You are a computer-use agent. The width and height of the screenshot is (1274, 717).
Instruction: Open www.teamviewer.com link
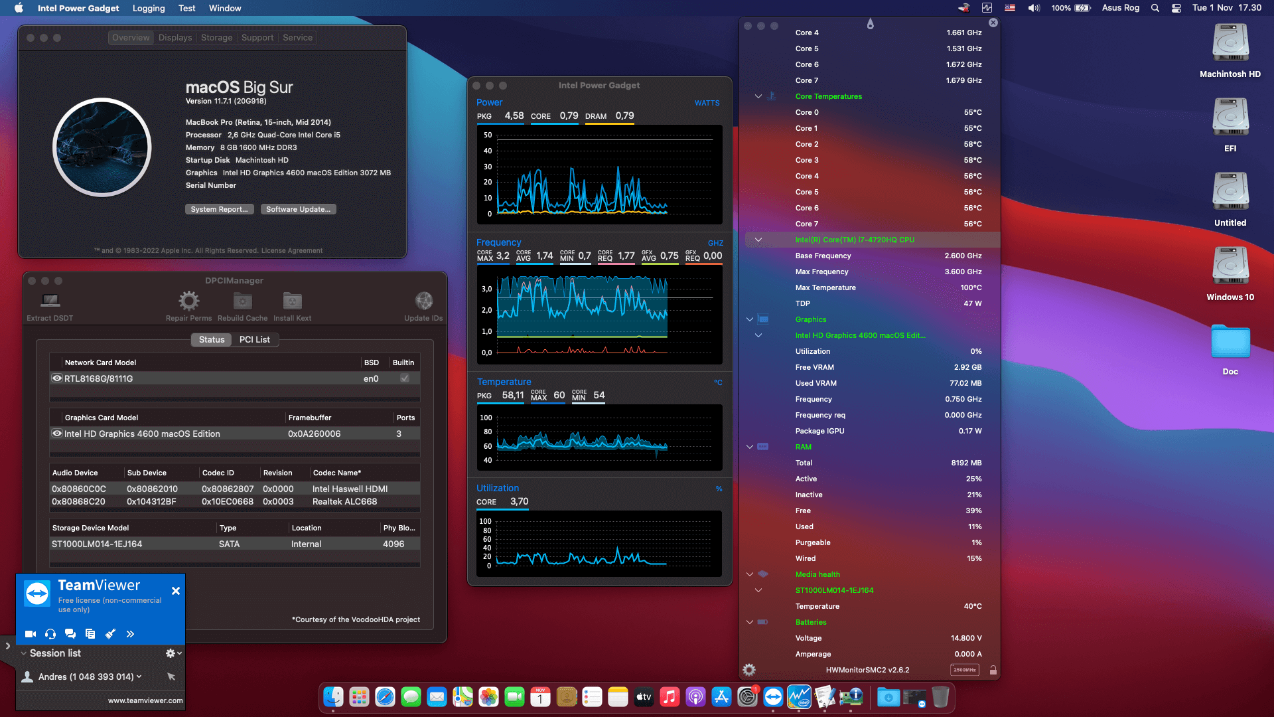[145, 700]
